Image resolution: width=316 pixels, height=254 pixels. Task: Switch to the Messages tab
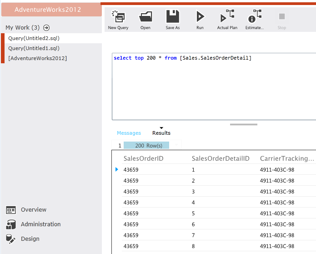[129, 133]
